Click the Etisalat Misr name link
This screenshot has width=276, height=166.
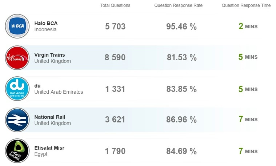(49, 148)
